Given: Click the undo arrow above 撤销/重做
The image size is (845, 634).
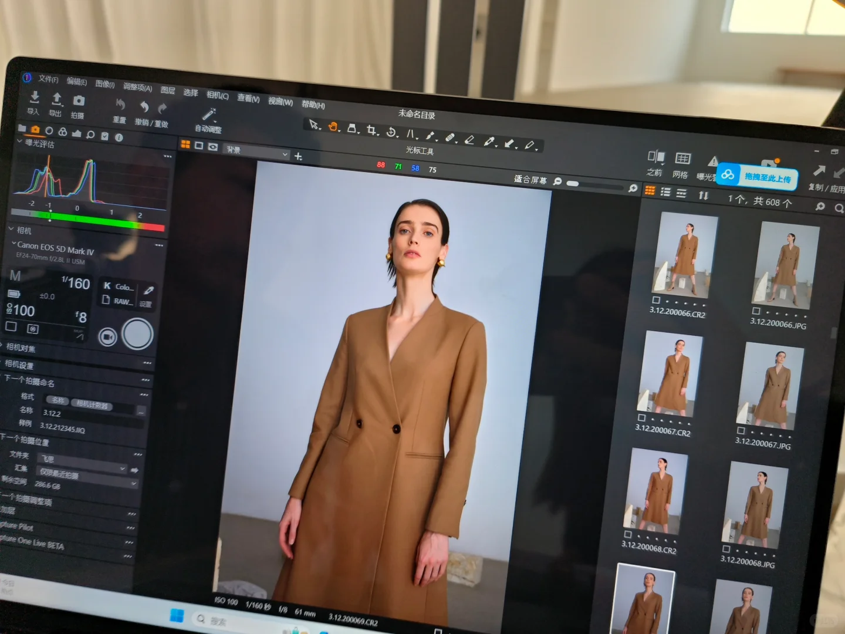Looking at the screenshot, I should (144, 107).
